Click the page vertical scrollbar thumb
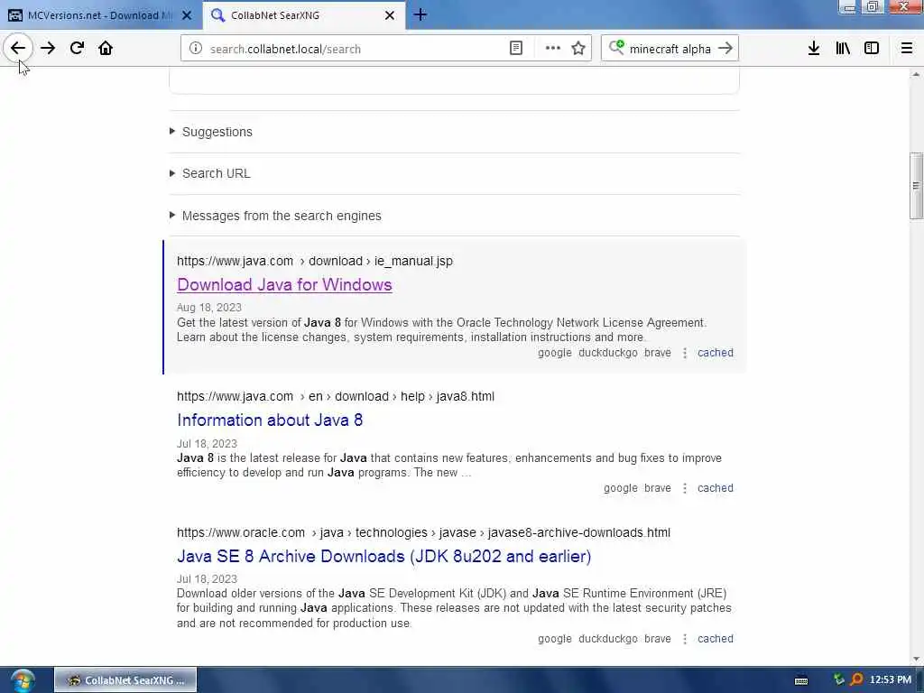924x693 pixels. coord(916,186)
